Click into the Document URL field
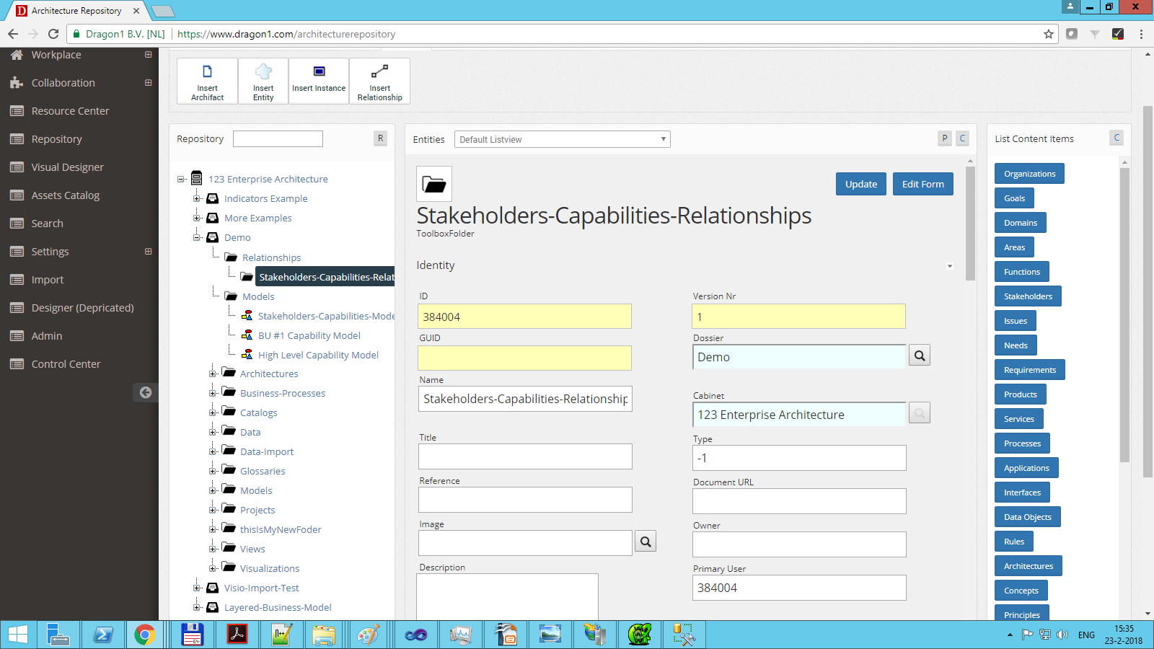 [x=799, y=501]
